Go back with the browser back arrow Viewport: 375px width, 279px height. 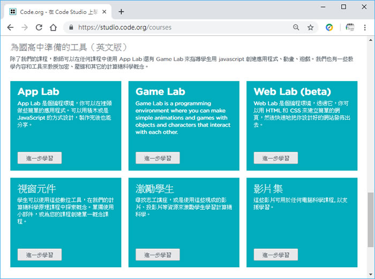click(x=10, y=27)
